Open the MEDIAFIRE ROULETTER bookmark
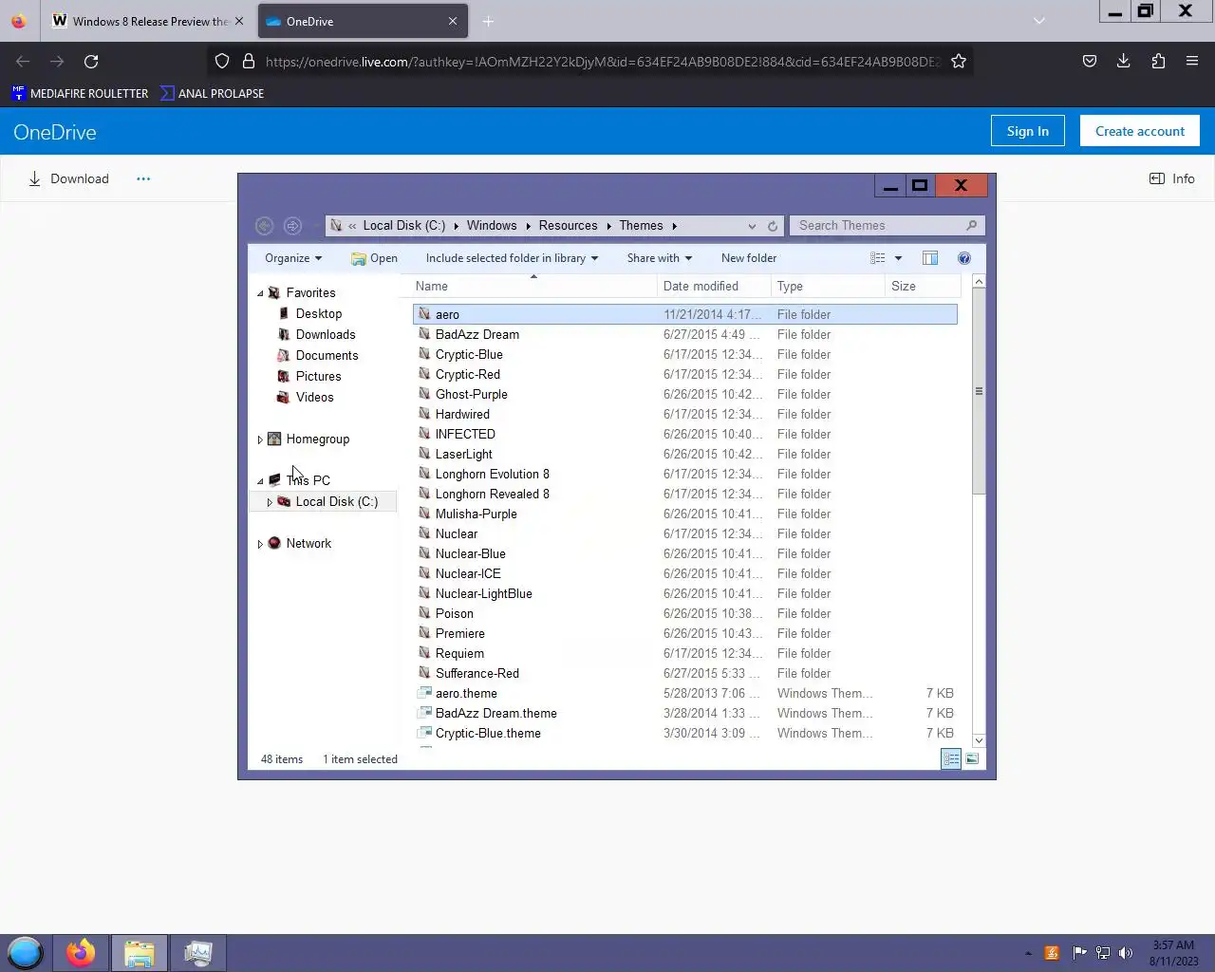Image resolution: width=1215 pixels, height=972 pixels. pos(80,93)
